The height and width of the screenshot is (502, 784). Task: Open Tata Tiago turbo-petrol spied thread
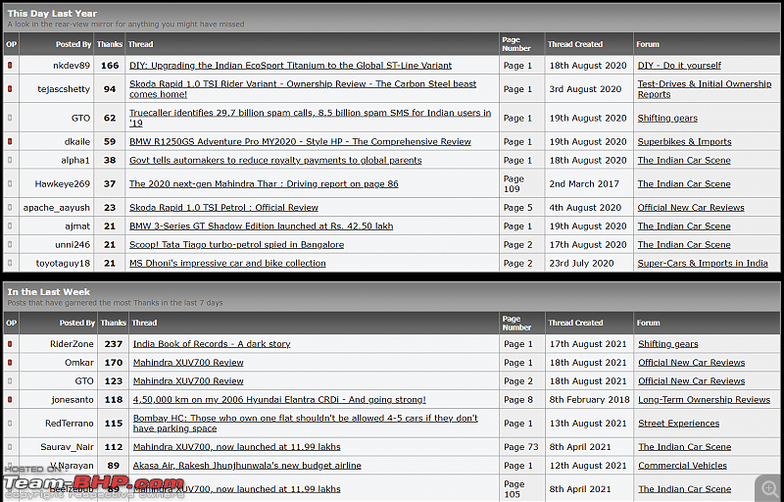click(236, 244)
